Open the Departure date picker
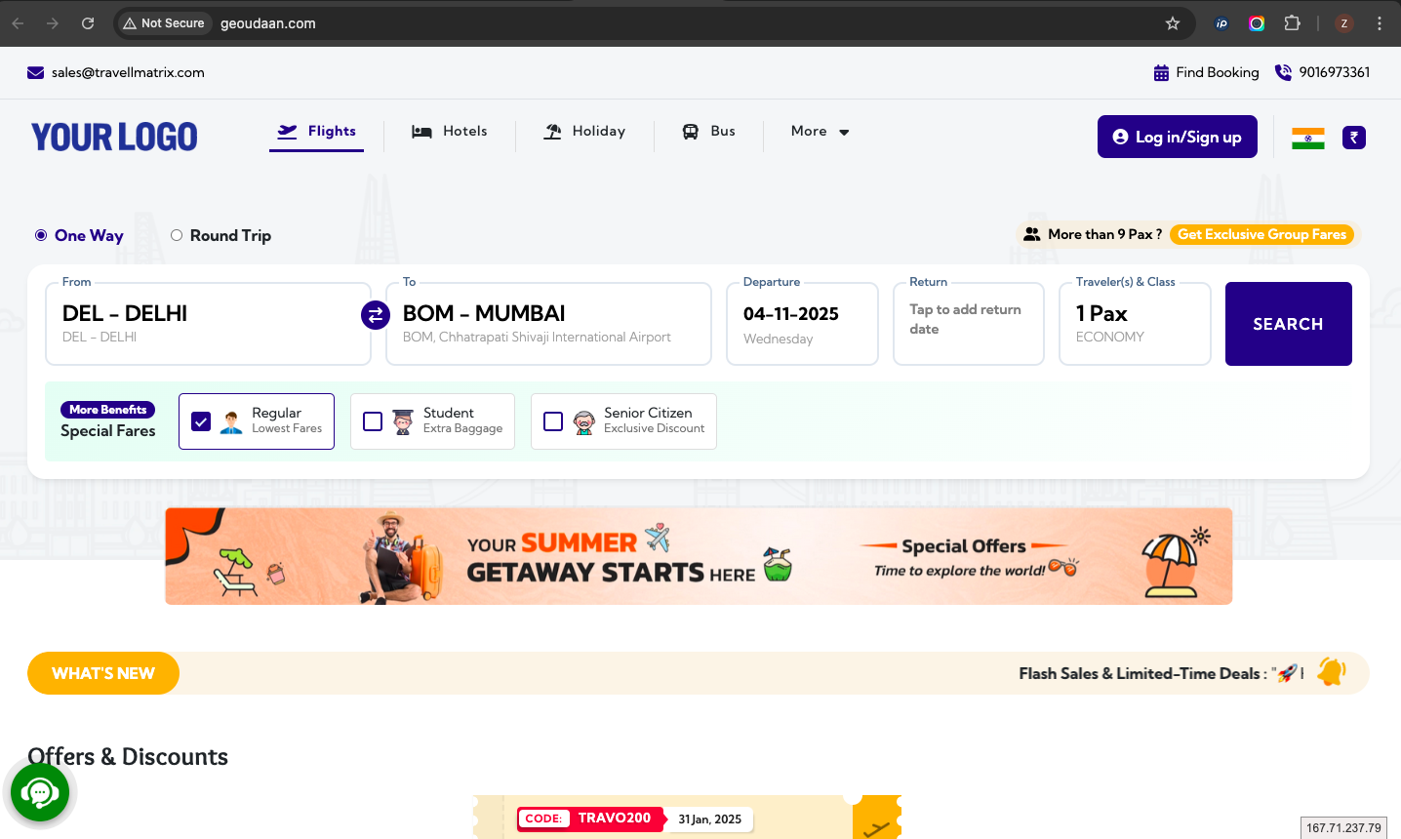This screenshot has height=839, width=1401. pyautogui.click(x=802, y=324)
